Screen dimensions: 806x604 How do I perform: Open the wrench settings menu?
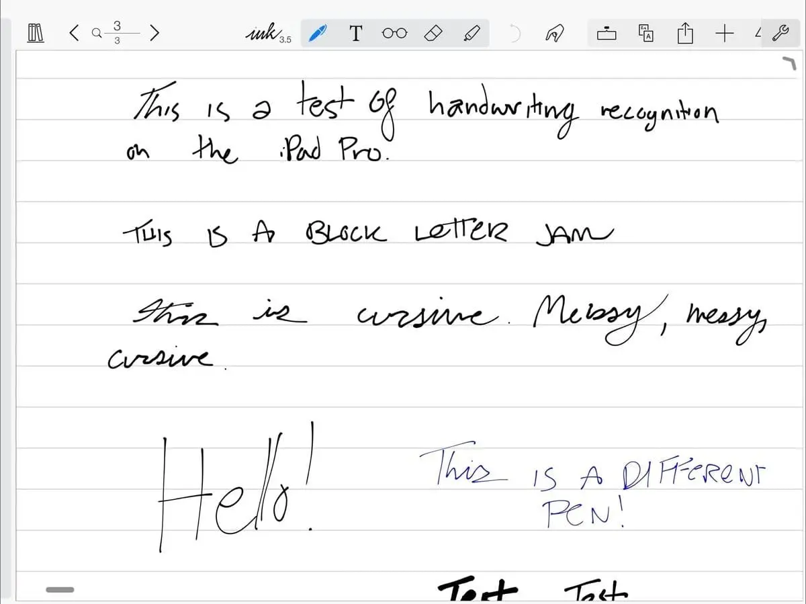pyautogui.click(x=781, y=33)
